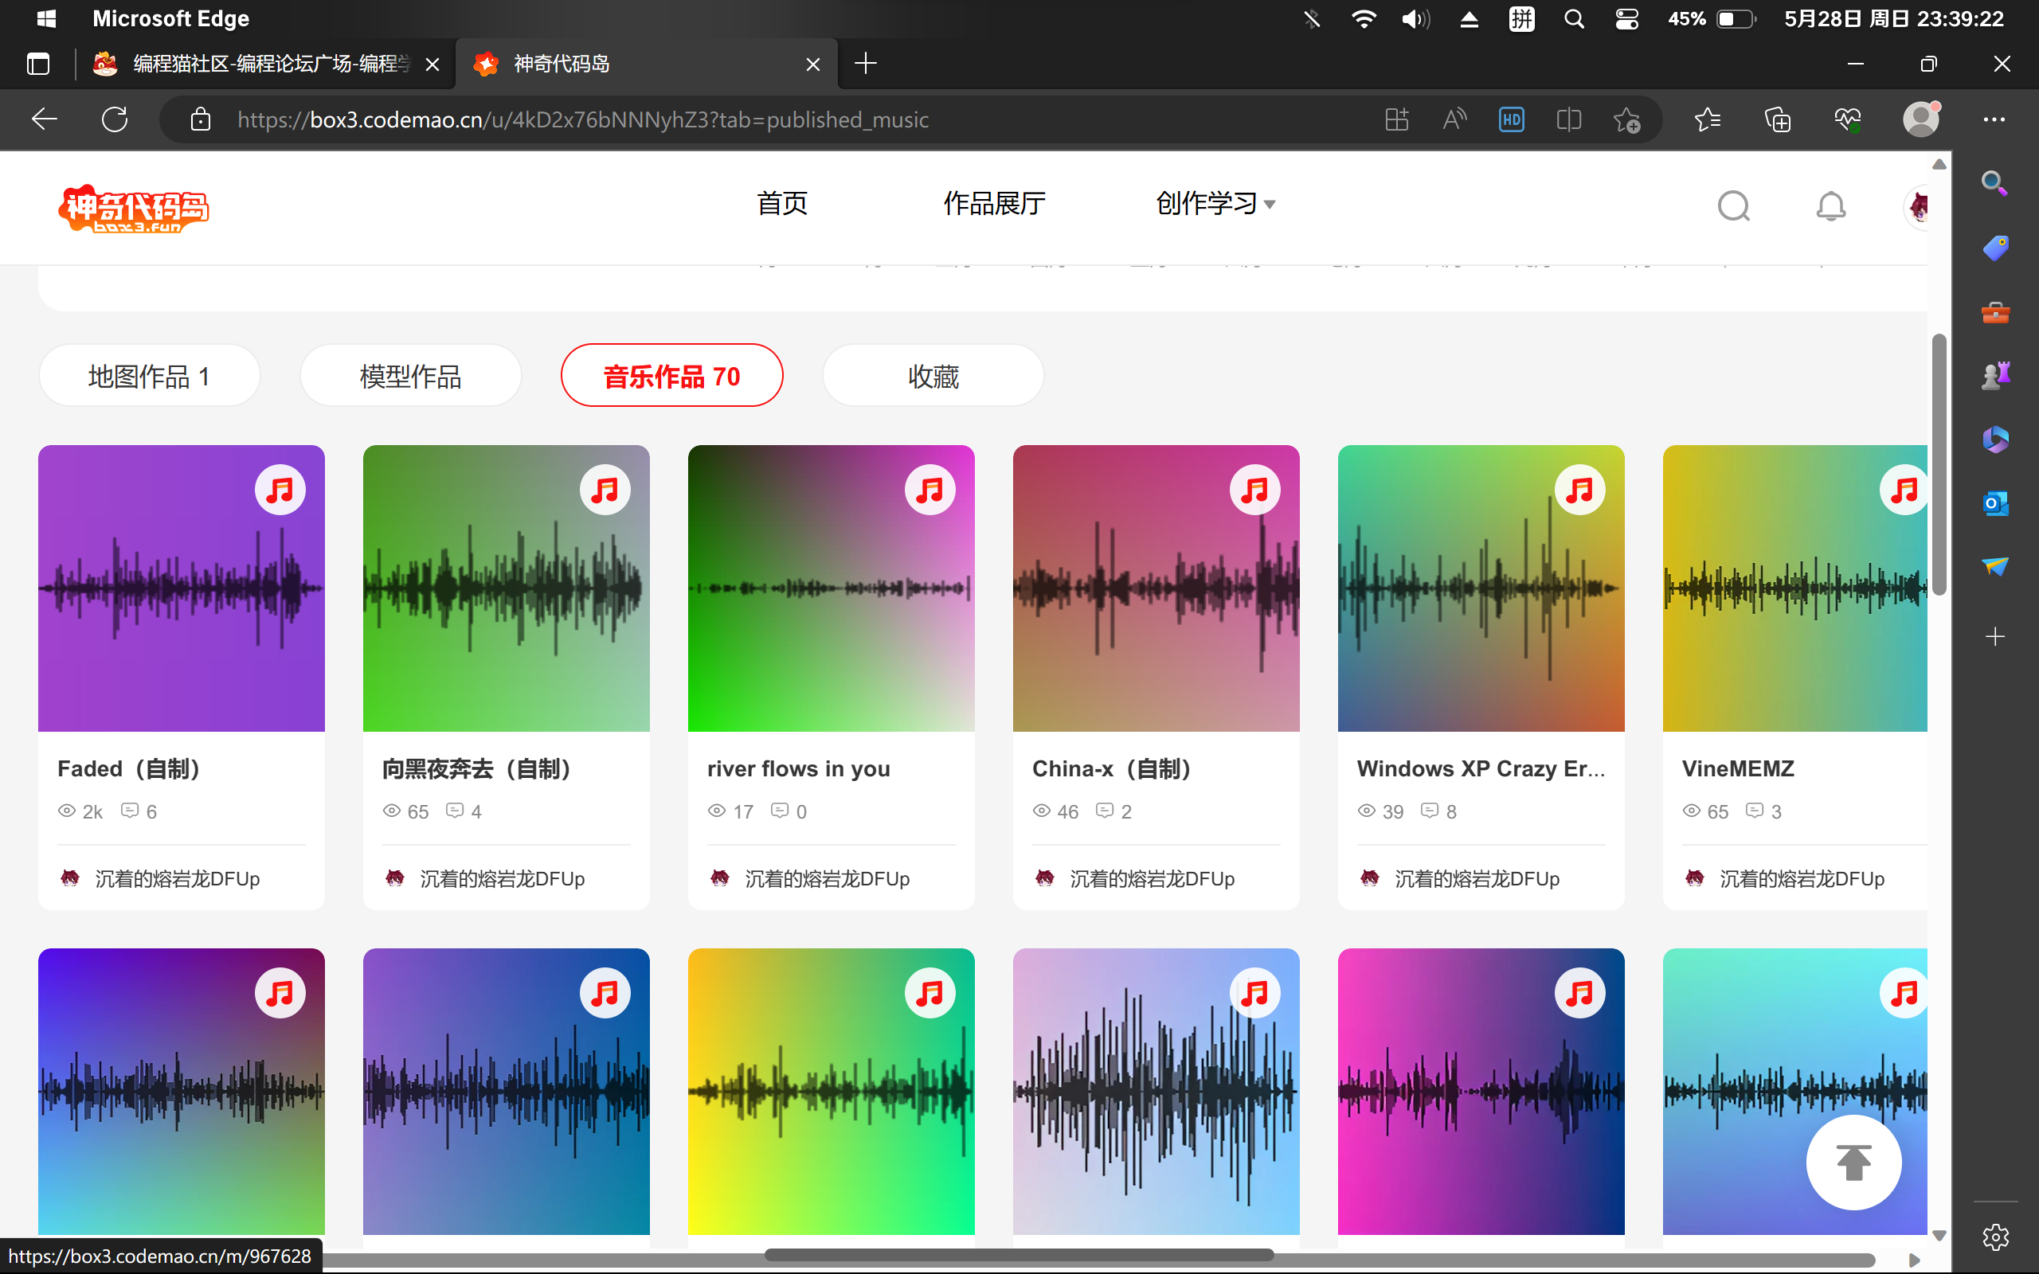Image resolution: width=2039 pixels, height=1274 pixels.
Task: Open the notification bell
Action: [x=1830, y=205]
